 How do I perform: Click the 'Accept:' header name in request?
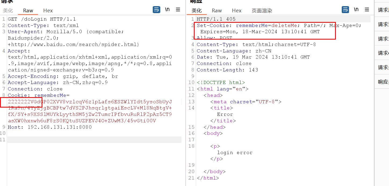[x=19, y=51]
